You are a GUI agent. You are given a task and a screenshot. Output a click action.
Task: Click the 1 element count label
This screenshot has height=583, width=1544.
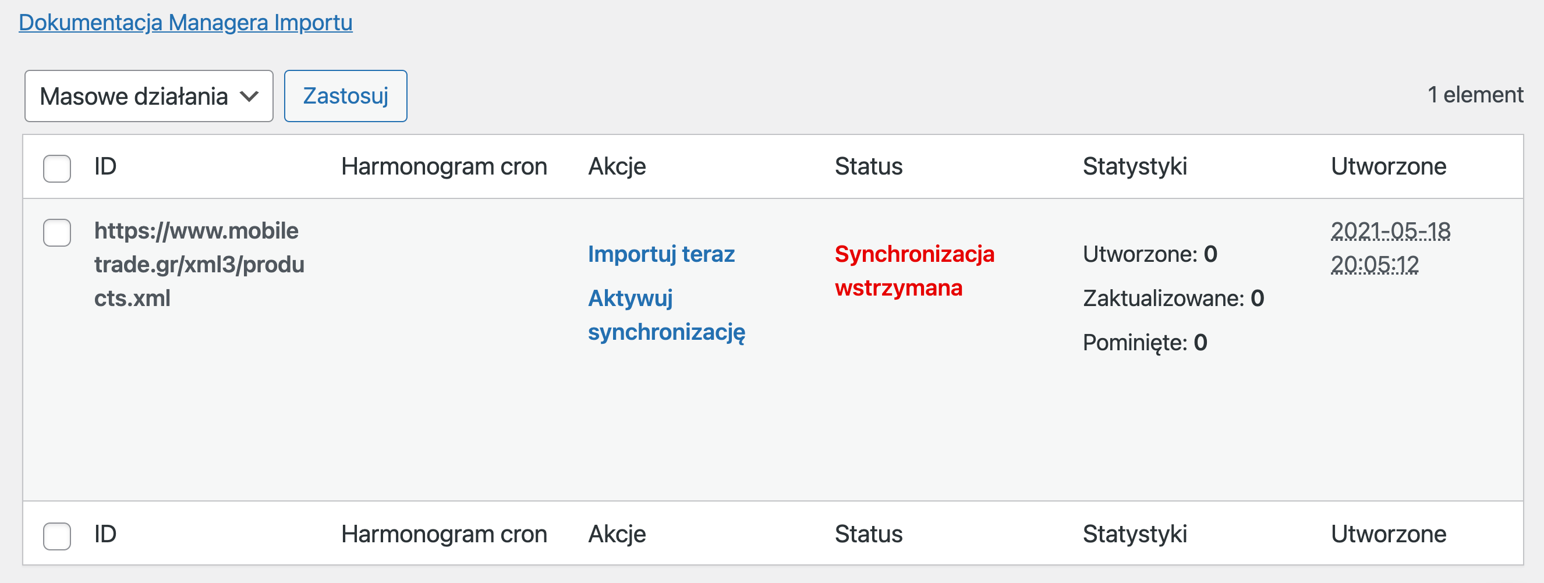coord(1475,95)
